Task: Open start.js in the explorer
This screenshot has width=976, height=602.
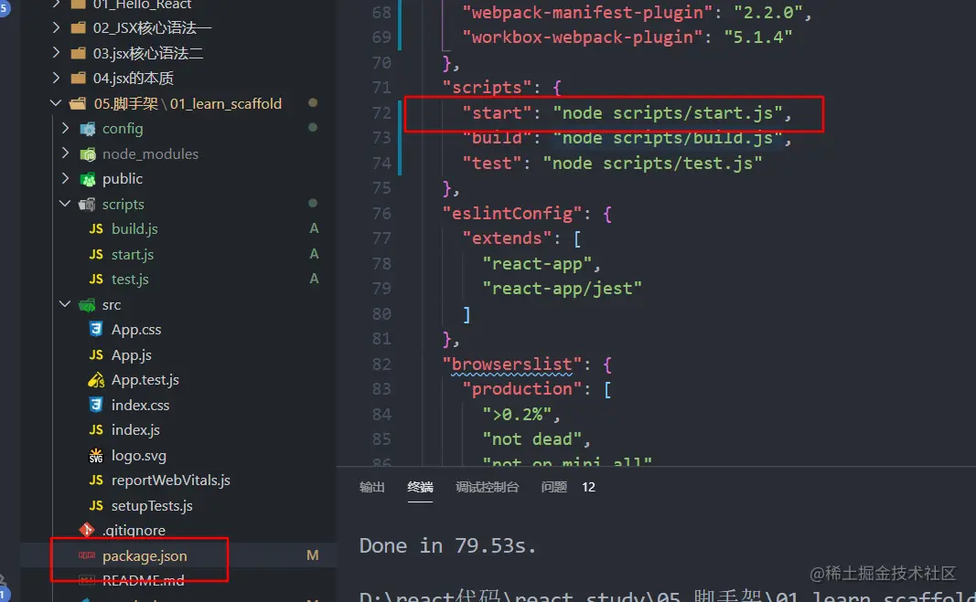Action: click(x=133, y=254)
